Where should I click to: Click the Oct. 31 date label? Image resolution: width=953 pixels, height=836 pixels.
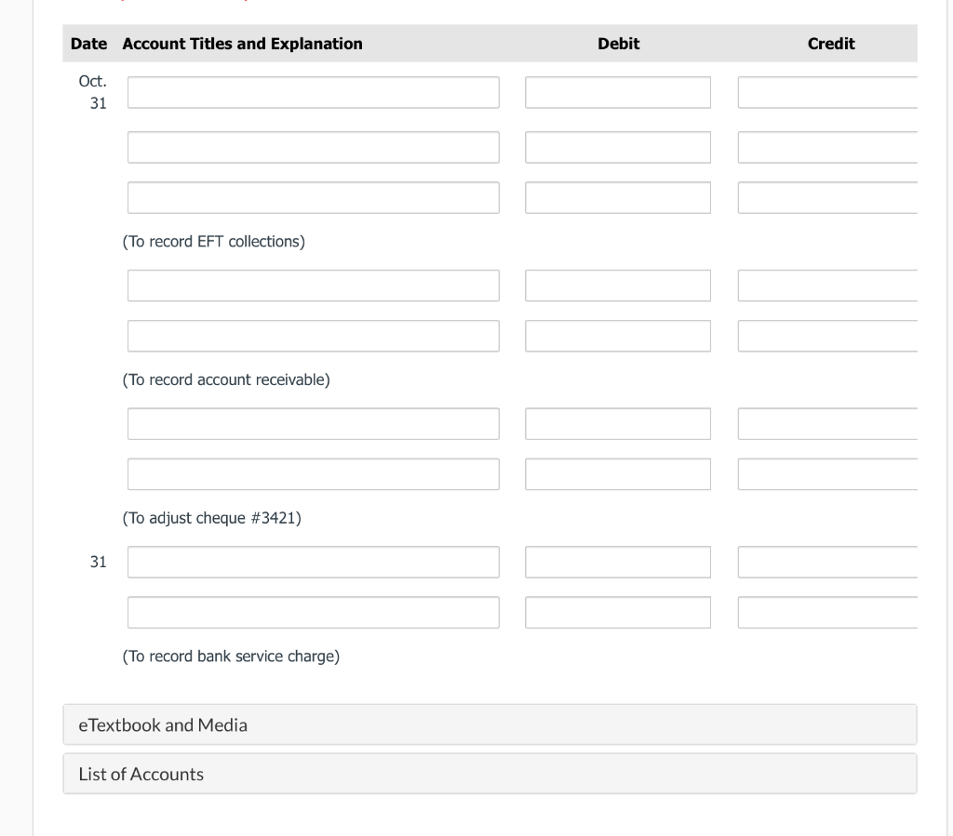point(93,92)
